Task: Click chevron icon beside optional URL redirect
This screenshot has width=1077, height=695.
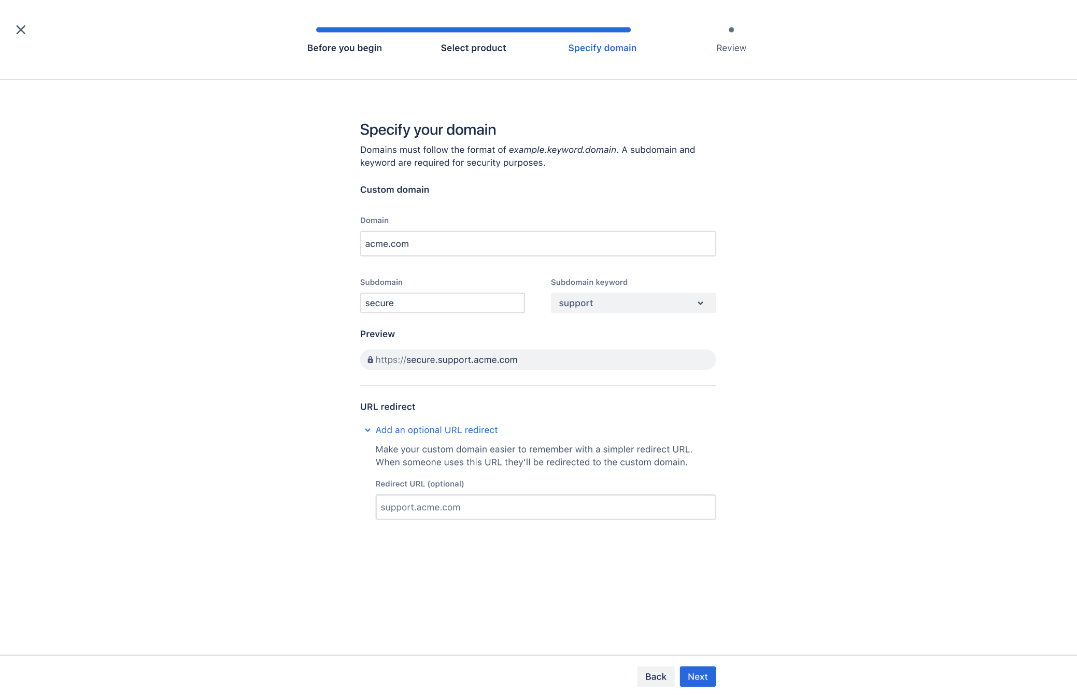Action: (367, 430)
